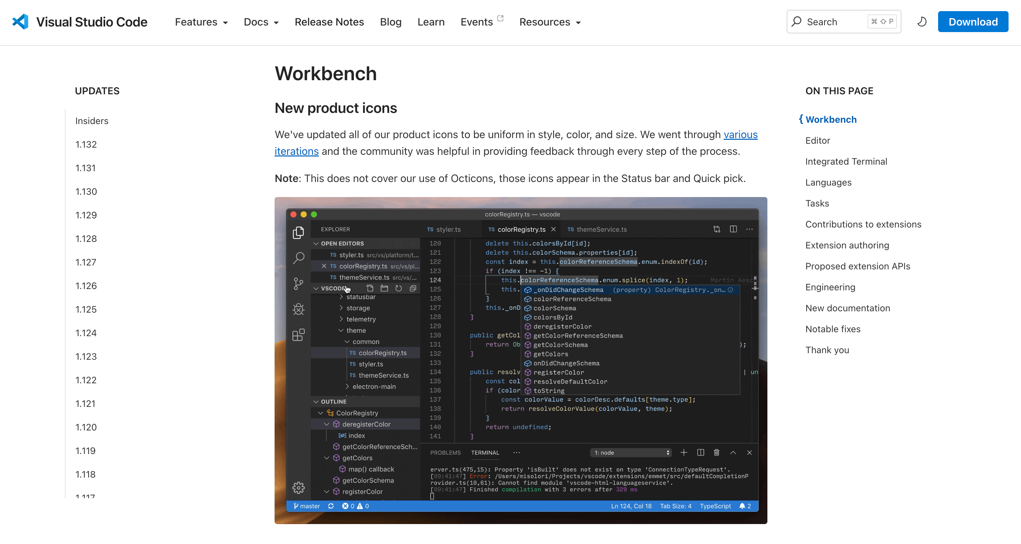Click the Split Editor icon in editor toolbar
Screen dimensions: 1021x544
pyautogui.click(x=733, y=229)
